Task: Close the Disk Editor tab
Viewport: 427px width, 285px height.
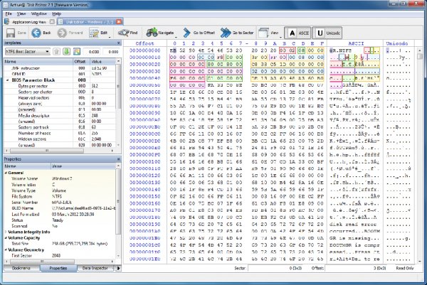Action: (x=119, y=22)
